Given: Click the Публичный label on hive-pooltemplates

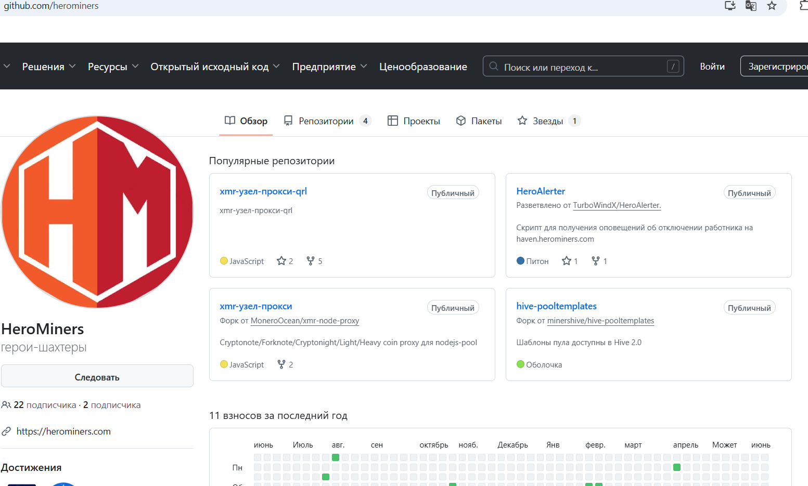Looking at the screenshot, I should coord(749,308).
